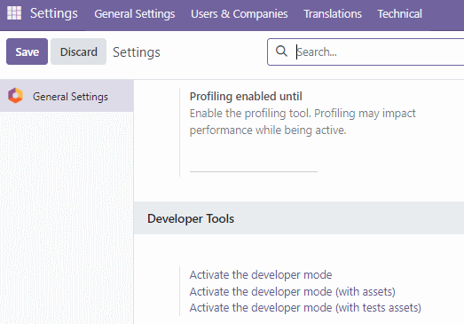Activate the developer mode with assets
Screen dimensions: 464x324
coord(293,292)
